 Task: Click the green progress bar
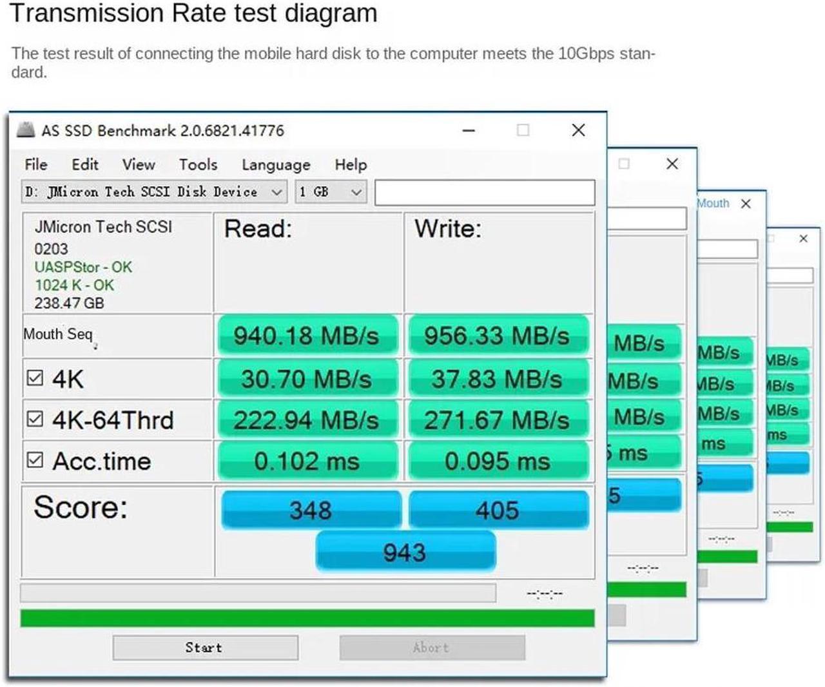[307, 618]
